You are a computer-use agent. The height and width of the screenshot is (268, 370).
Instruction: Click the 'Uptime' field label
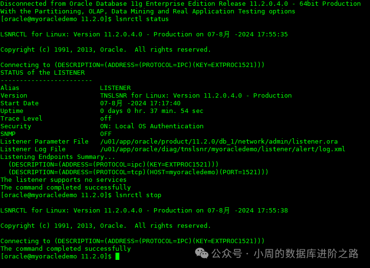click(x=12, y=111)
